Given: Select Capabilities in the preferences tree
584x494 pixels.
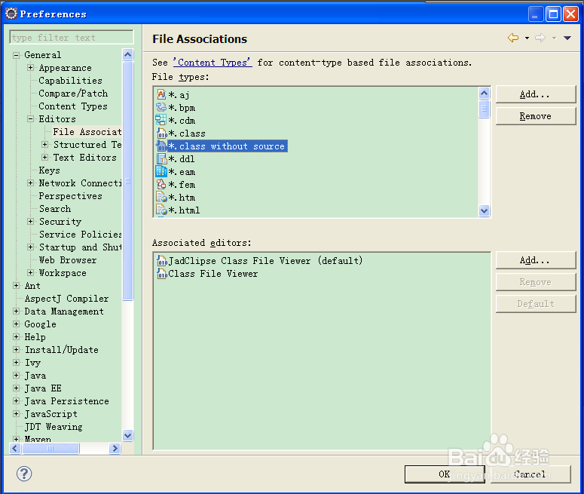Looking at the screenshot, I should [70, 81].
